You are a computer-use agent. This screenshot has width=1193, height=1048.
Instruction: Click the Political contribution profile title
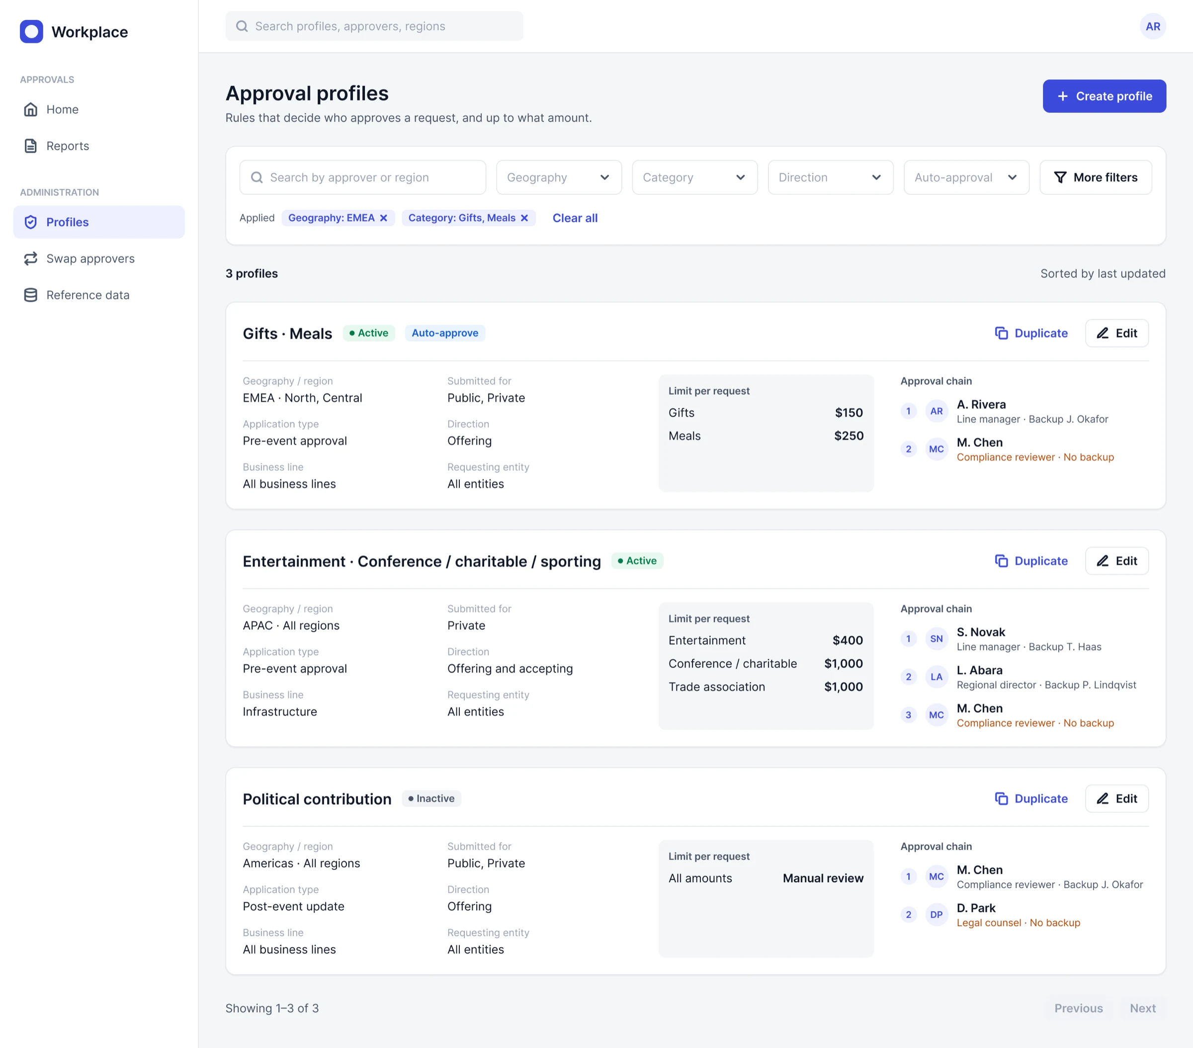317,799
